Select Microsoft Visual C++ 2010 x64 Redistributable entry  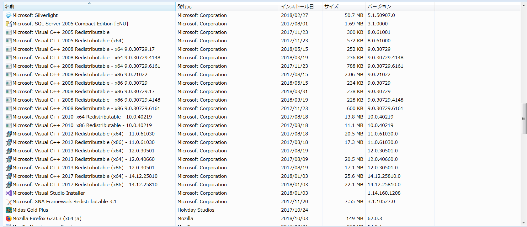(x=82, y=117)
